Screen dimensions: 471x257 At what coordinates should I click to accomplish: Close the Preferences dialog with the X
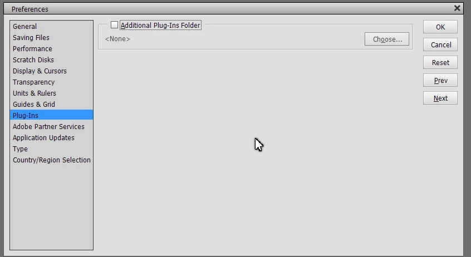pos(457,8)
